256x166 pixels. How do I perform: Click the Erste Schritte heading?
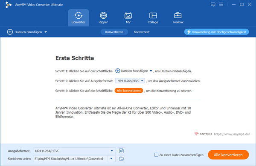75,58
